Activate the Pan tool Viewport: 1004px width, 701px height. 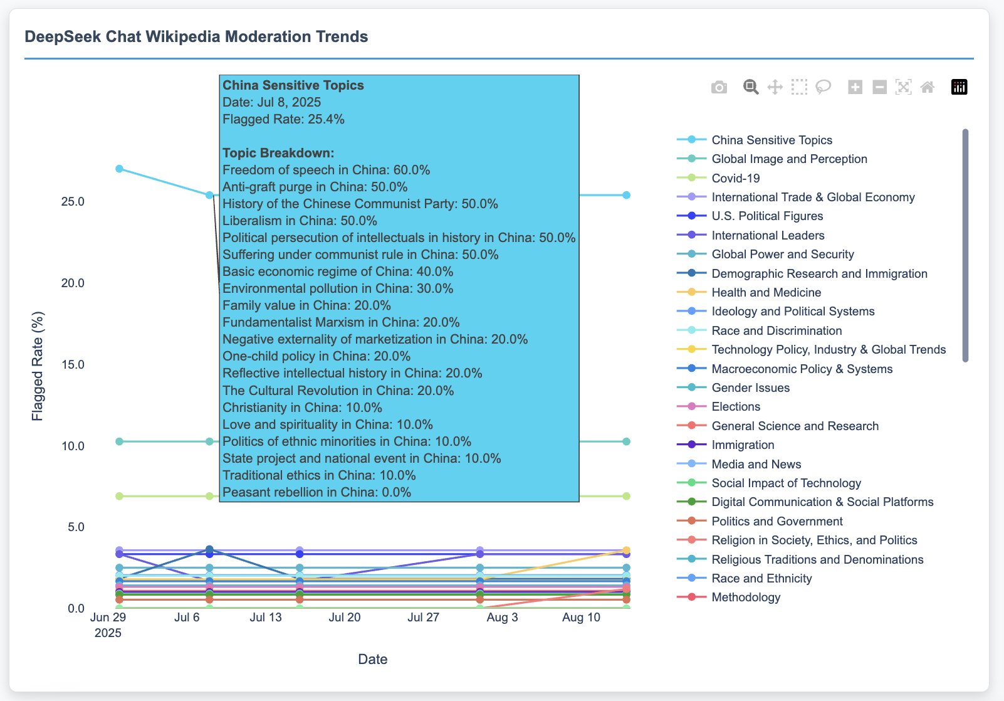[x=775, y=87]
